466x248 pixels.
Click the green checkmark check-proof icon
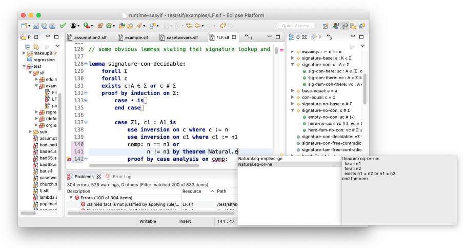(x=63, y=26)
